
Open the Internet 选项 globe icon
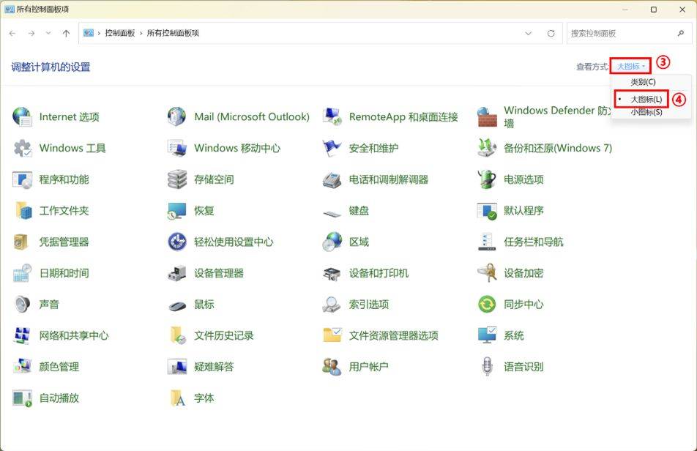(x=22, y=117)
